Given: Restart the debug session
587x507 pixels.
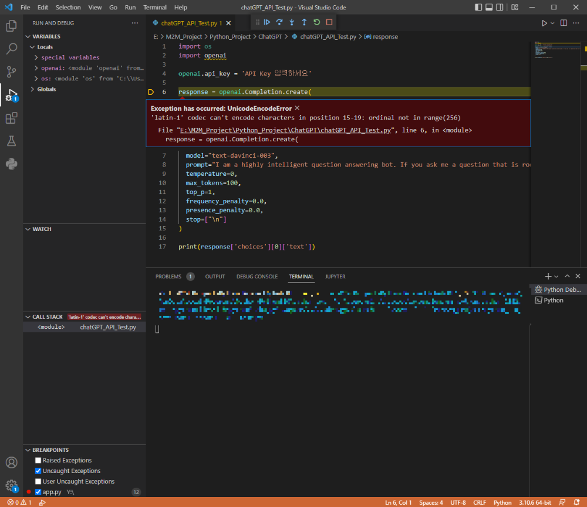Looking at the screenshot, I should 317,22.
